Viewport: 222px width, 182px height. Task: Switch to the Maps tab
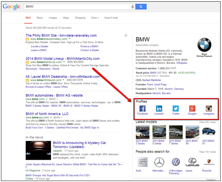tap(66, 18)
